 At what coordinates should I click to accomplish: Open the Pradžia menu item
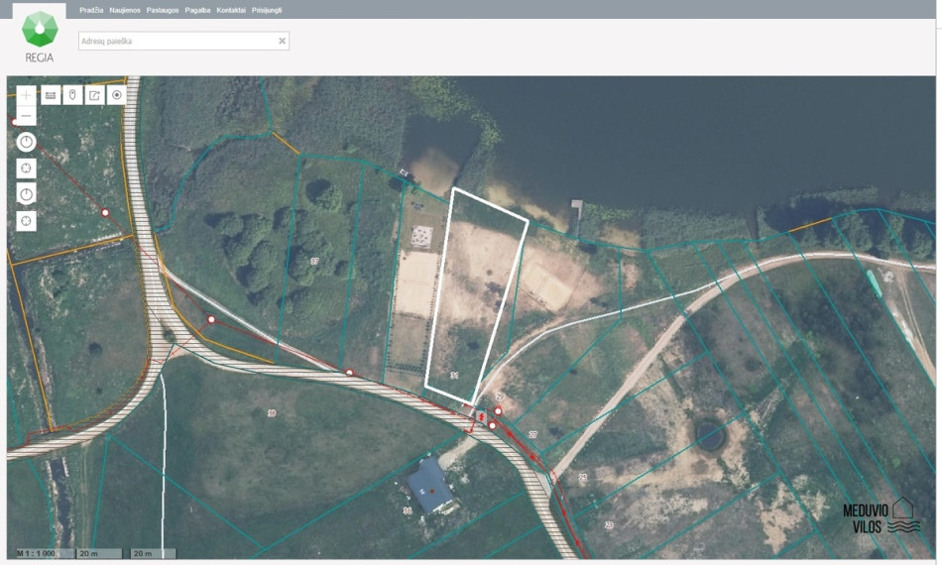(x=91, y=10)
